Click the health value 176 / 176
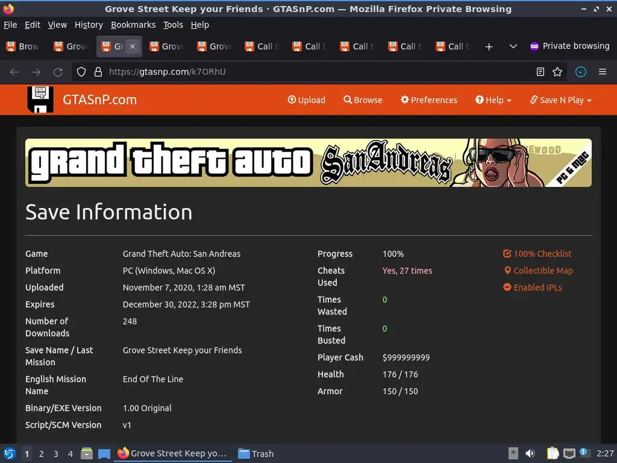Screen dimensions: 617x463 pyautogui.click(x=400, y=374)
